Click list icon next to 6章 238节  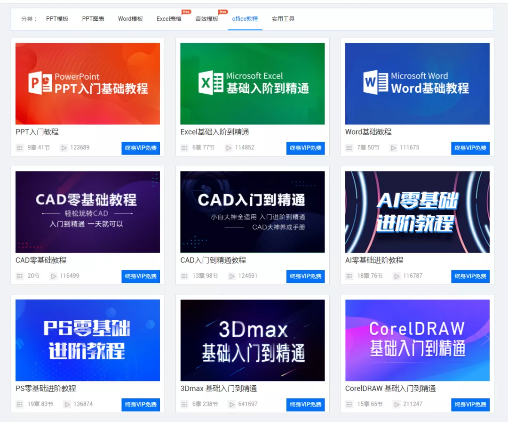point(184,404)
